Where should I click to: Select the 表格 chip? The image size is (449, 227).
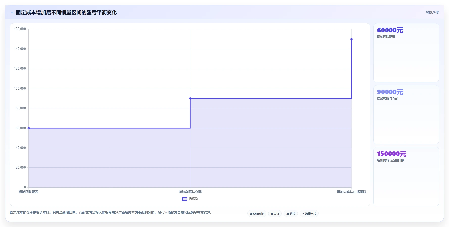[275, 214]
